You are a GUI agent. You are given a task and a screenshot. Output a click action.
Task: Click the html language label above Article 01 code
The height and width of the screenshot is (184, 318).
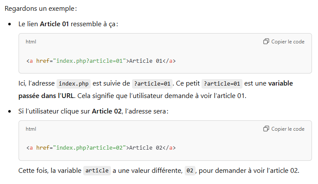tap(31, 42)
